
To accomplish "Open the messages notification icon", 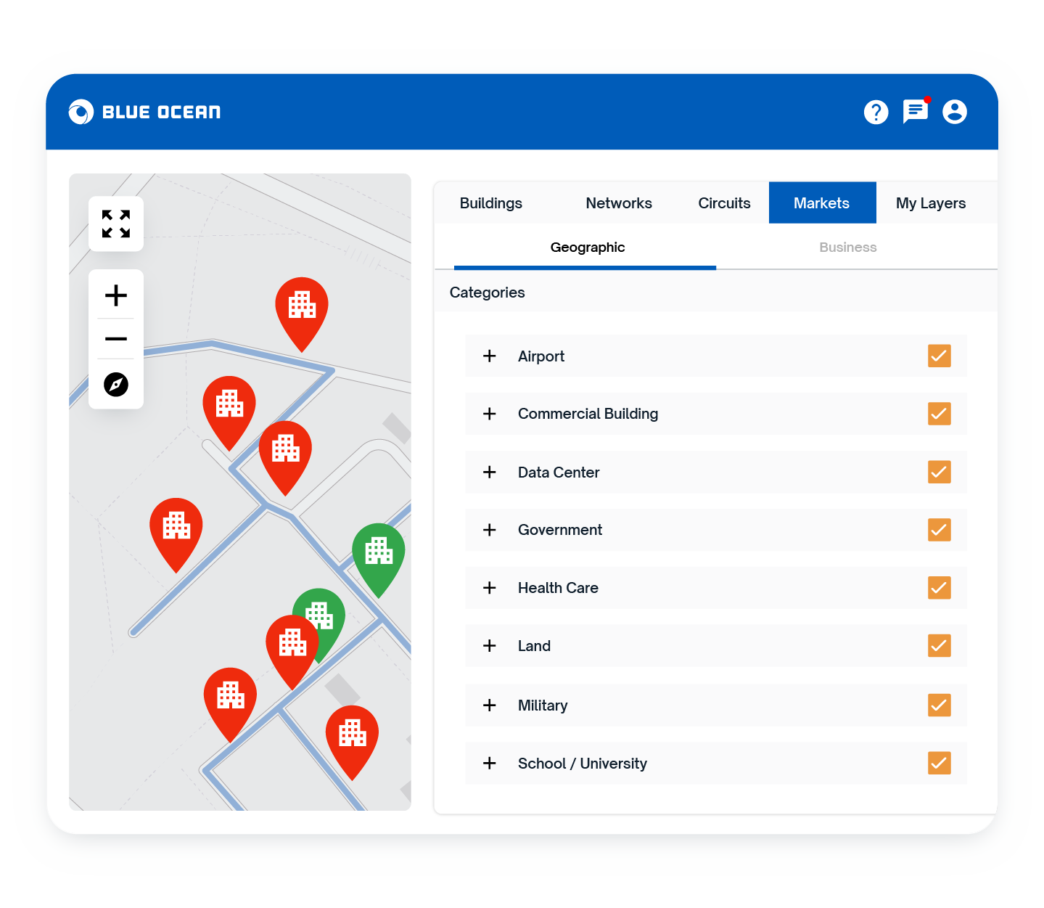I will tap(915, 113).
